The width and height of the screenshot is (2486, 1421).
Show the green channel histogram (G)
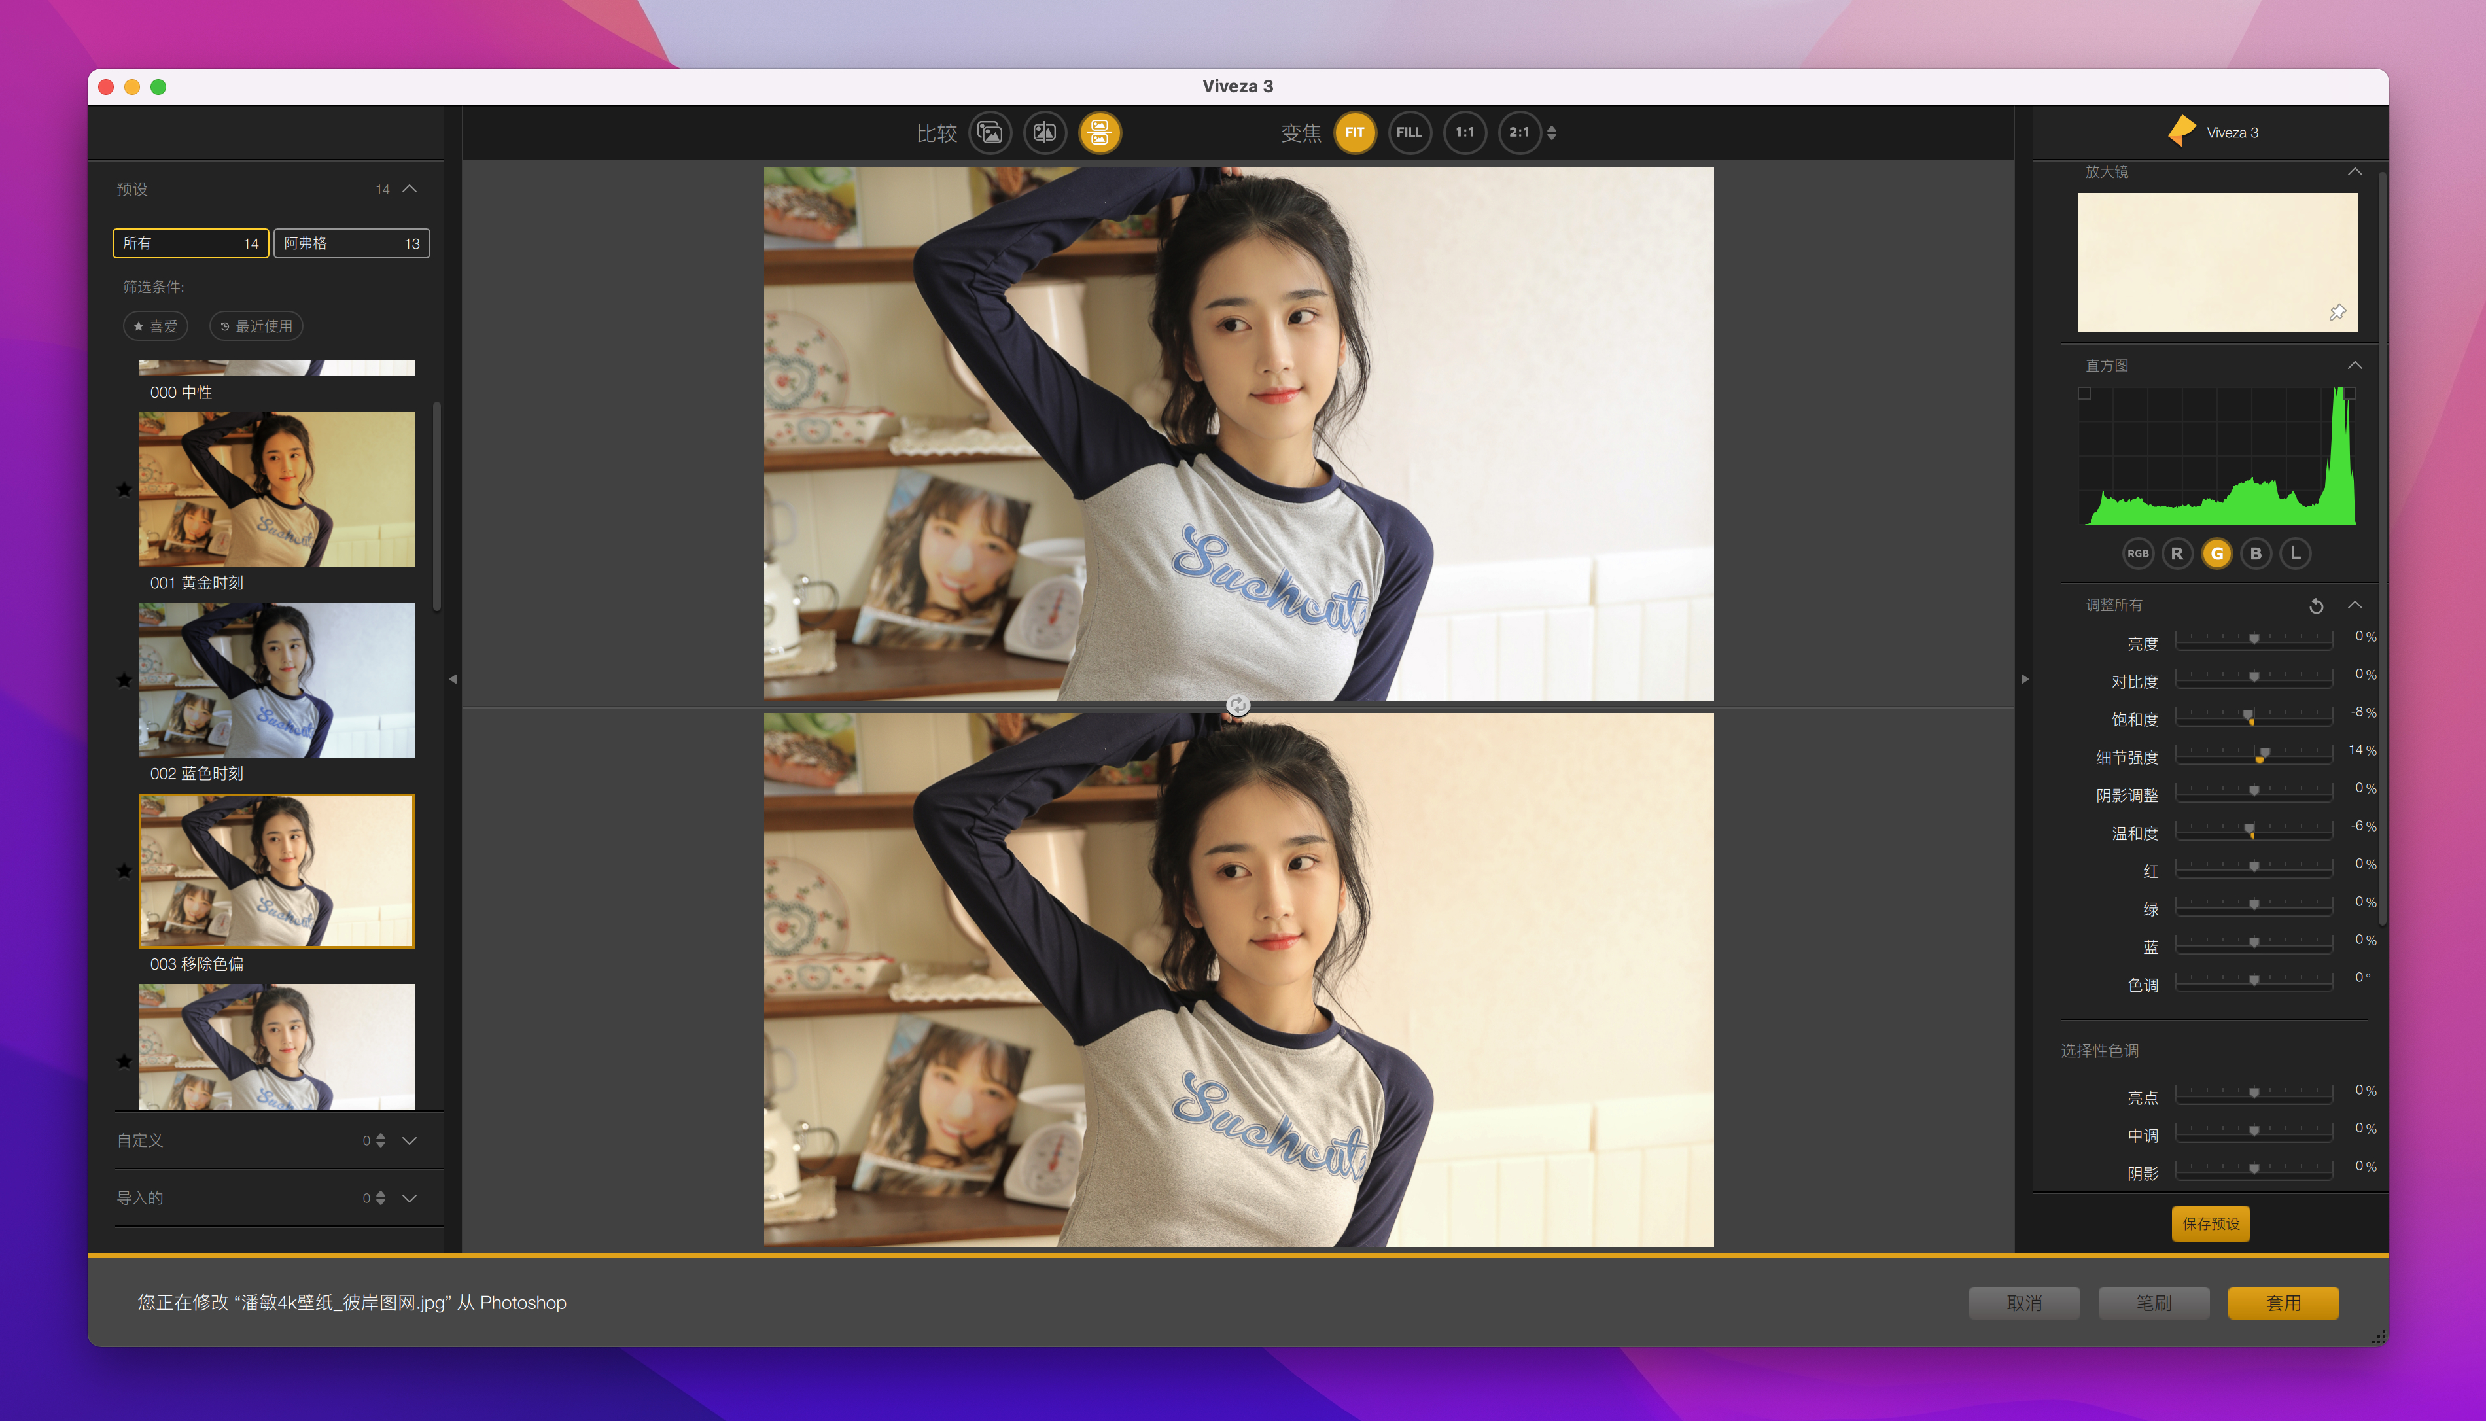pos(2216,553)
